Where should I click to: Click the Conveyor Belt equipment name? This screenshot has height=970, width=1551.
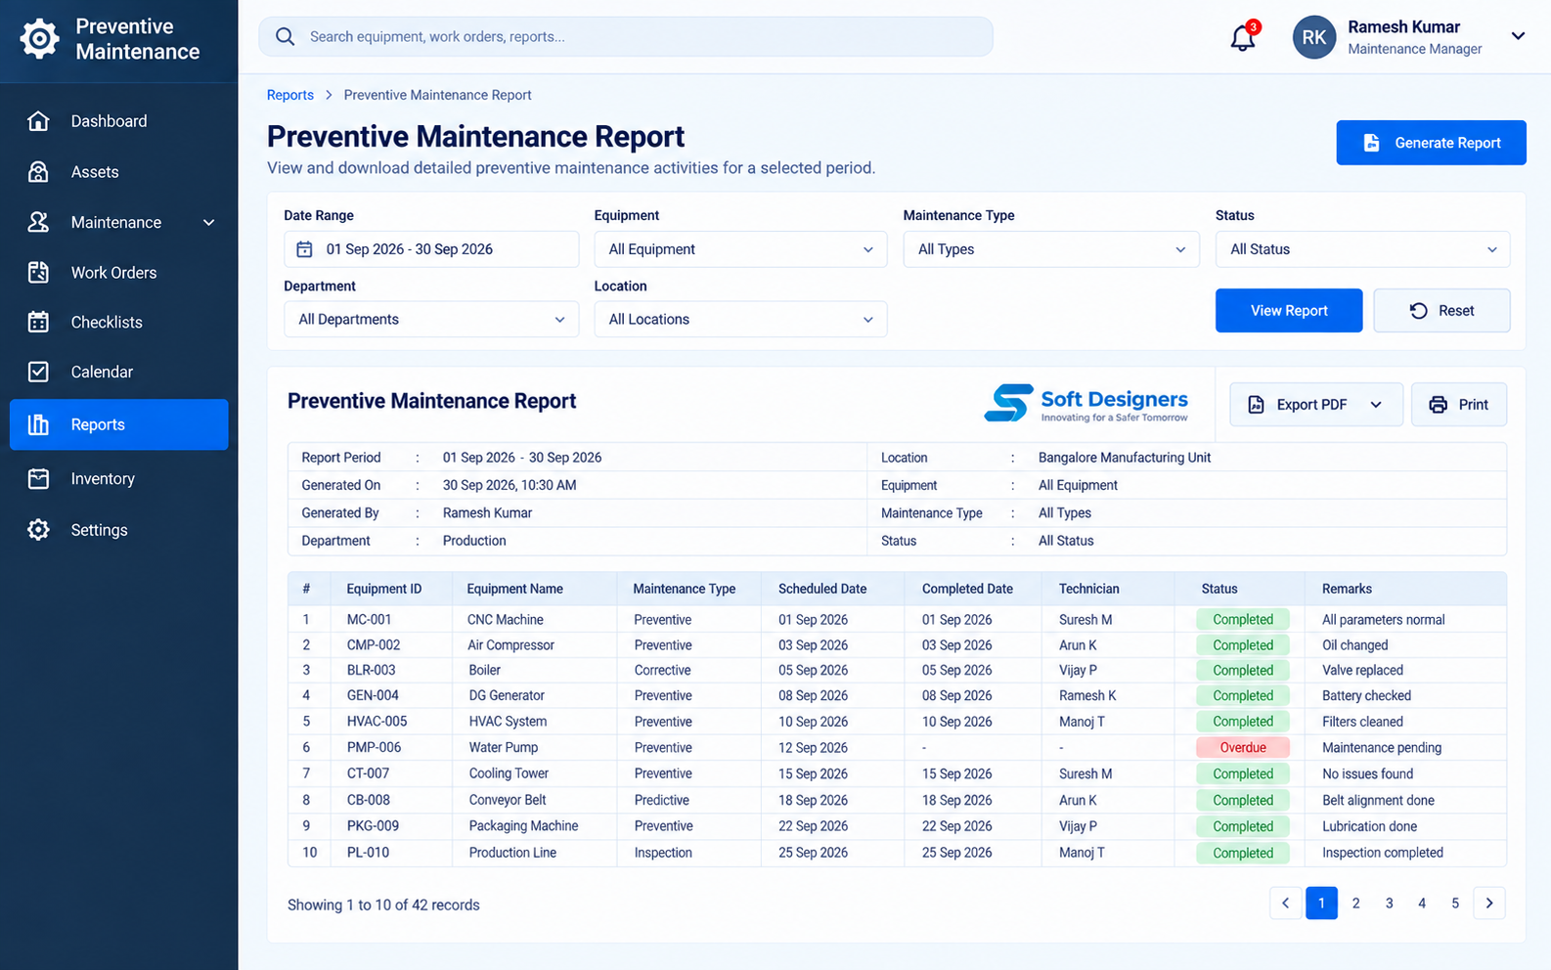pos(507,800)
